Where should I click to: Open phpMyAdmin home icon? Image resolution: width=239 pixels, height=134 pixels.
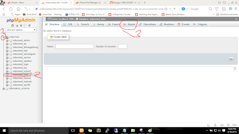coord(12,25)
